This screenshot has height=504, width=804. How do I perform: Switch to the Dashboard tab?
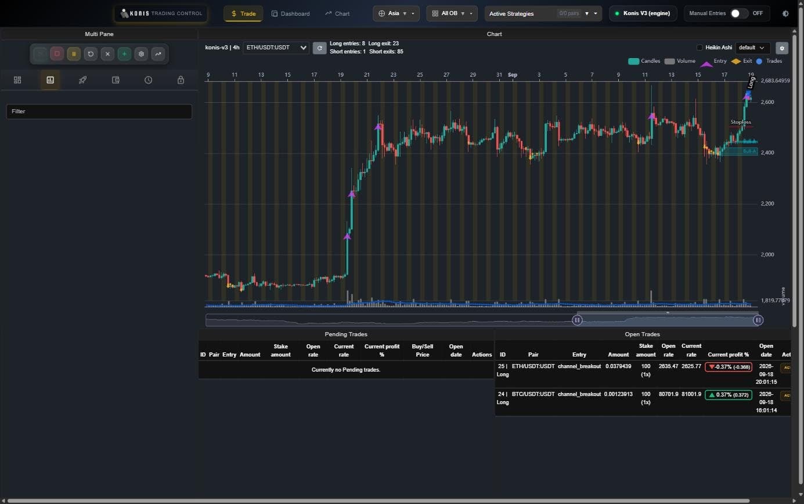[290, 13]
